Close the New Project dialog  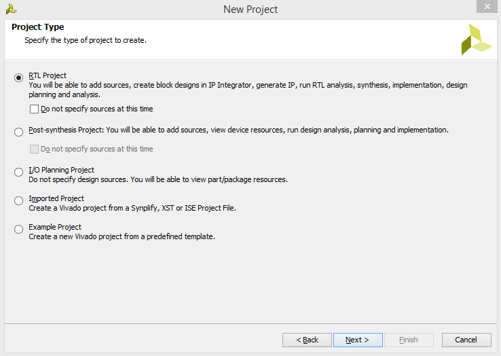coord(487,6)
